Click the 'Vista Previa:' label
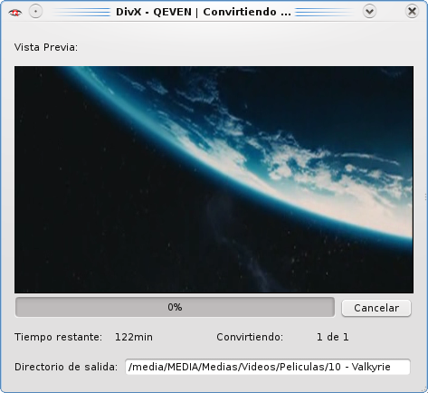Viewport: 428px width, 393px height. coord(46,47)
